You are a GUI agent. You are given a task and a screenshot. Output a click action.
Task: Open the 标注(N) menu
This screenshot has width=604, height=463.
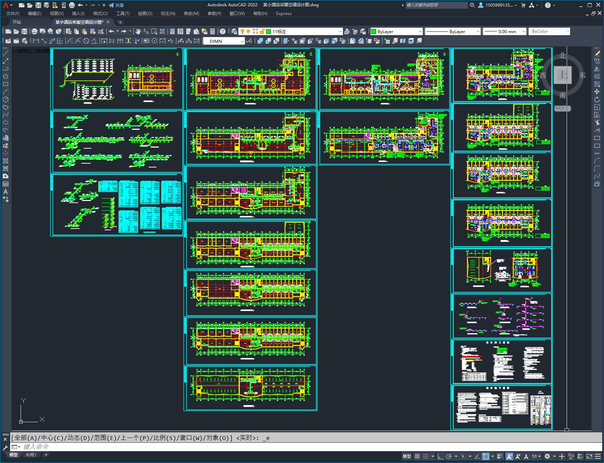[x=168, y=14]
